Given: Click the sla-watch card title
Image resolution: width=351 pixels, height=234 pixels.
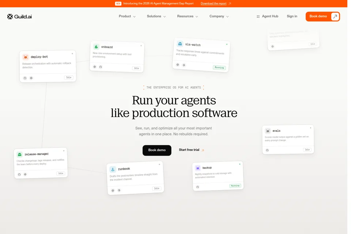Looking at the screenshot, I should 193,45.
